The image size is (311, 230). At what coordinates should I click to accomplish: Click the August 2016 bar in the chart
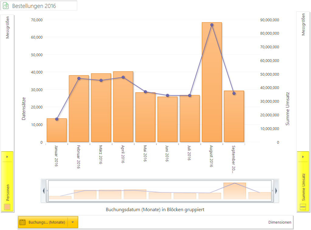pyautogui.click(x=212, y=82)
